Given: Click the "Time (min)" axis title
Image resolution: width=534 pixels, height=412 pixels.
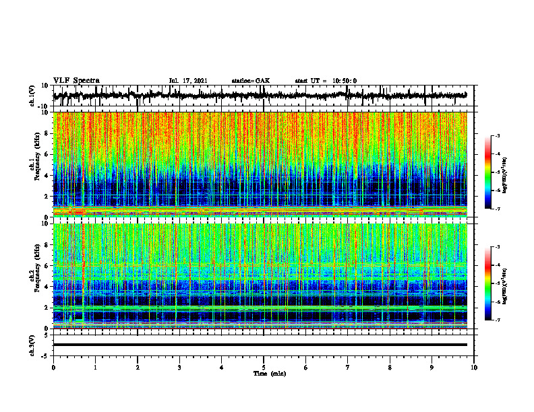Looking at the screenshot, I should tap(270, 374).
